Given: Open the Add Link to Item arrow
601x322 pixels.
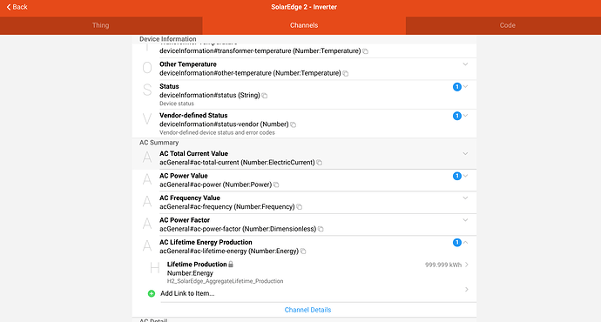Looking at the screenshot, I should (x=467, y=290).
